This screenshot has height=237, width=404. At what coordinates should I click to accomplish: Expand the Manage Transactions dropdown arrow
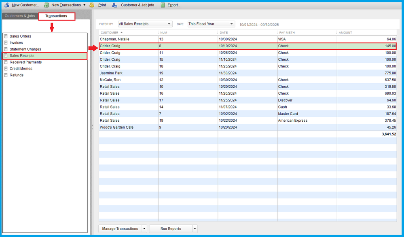point(144,229)
